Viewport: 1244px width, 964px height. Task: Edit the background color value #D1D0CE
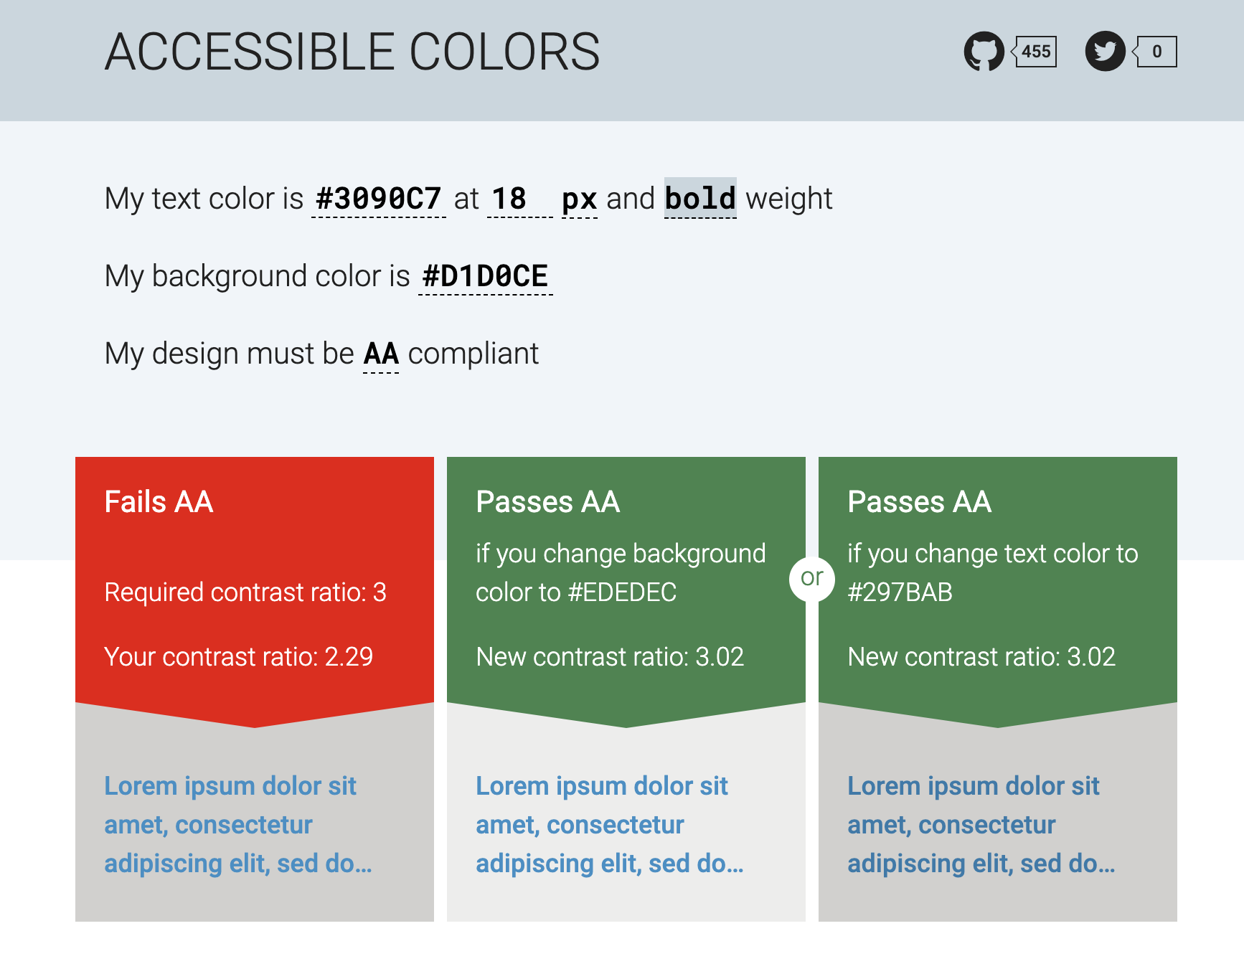[x=484, y=275]
